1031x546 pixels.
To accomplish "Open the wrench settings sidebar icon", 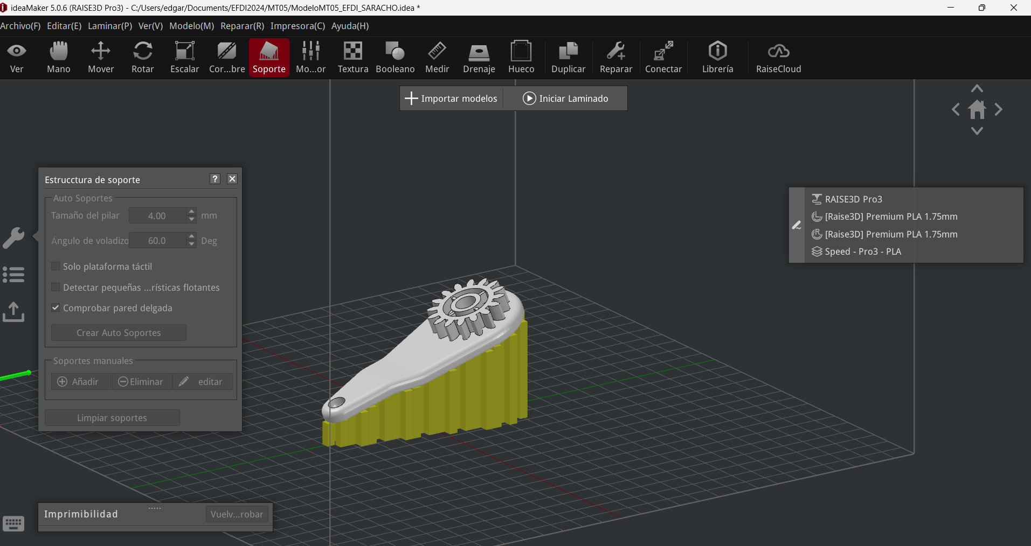I will point(13,237).
